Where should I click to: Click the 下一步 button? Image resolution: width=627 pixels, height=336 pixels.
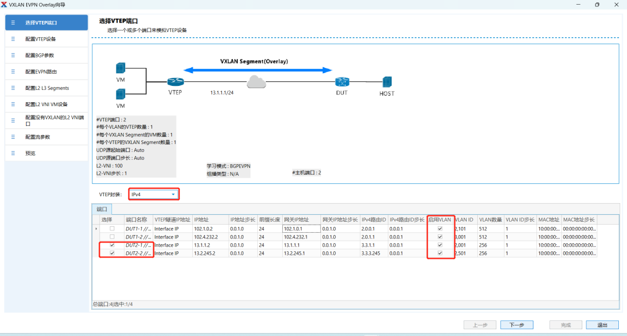(x=517, y=325)
